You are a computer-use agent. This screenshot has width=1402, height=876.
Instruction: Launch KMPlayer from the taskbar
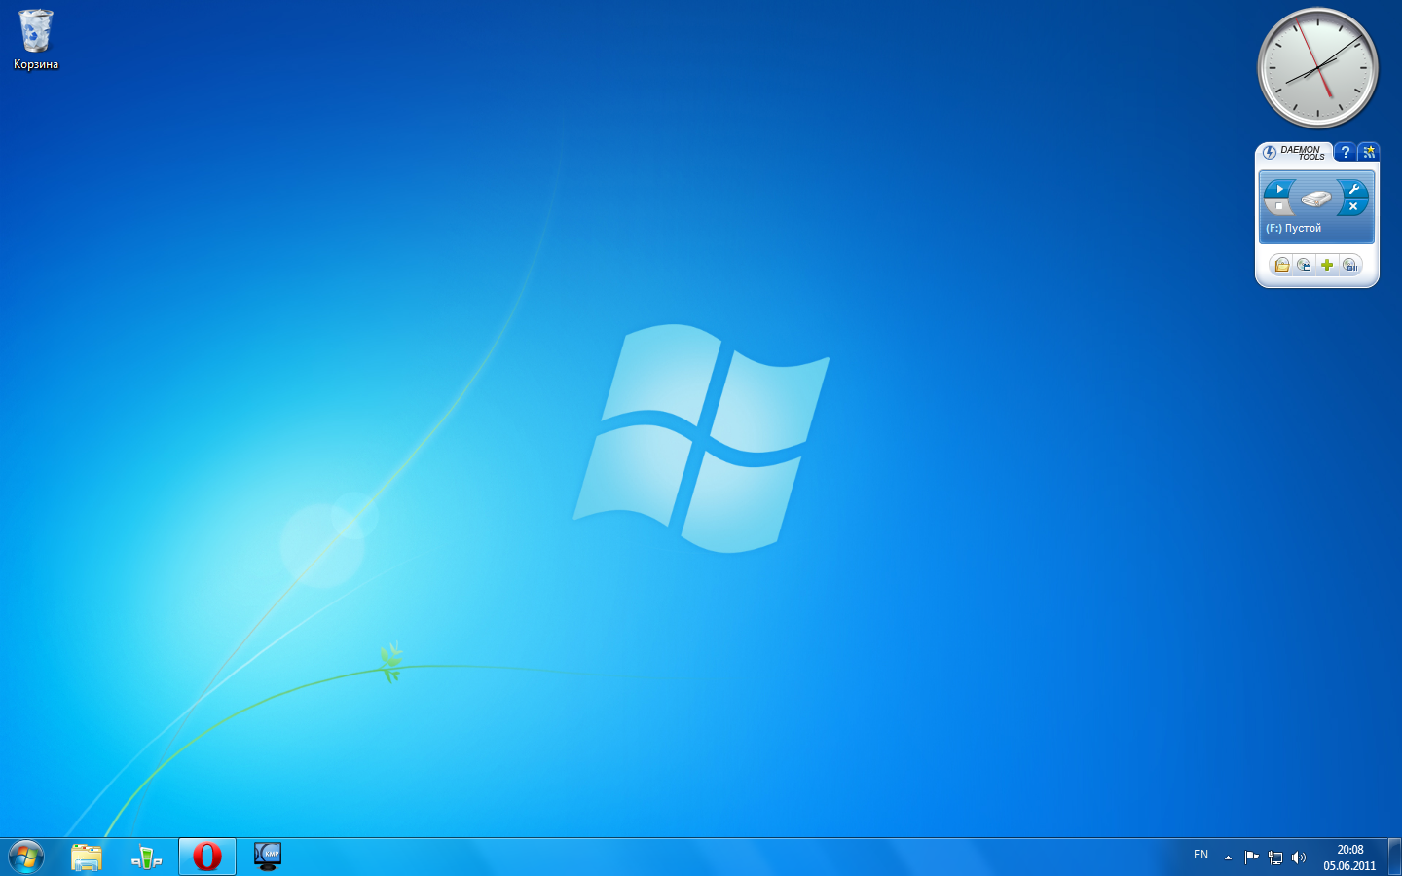click(x=268, y=857)
